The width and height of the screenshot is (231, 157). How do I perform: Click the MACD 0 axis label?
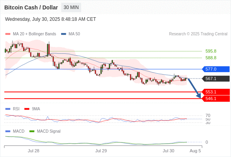coord(207,142)
